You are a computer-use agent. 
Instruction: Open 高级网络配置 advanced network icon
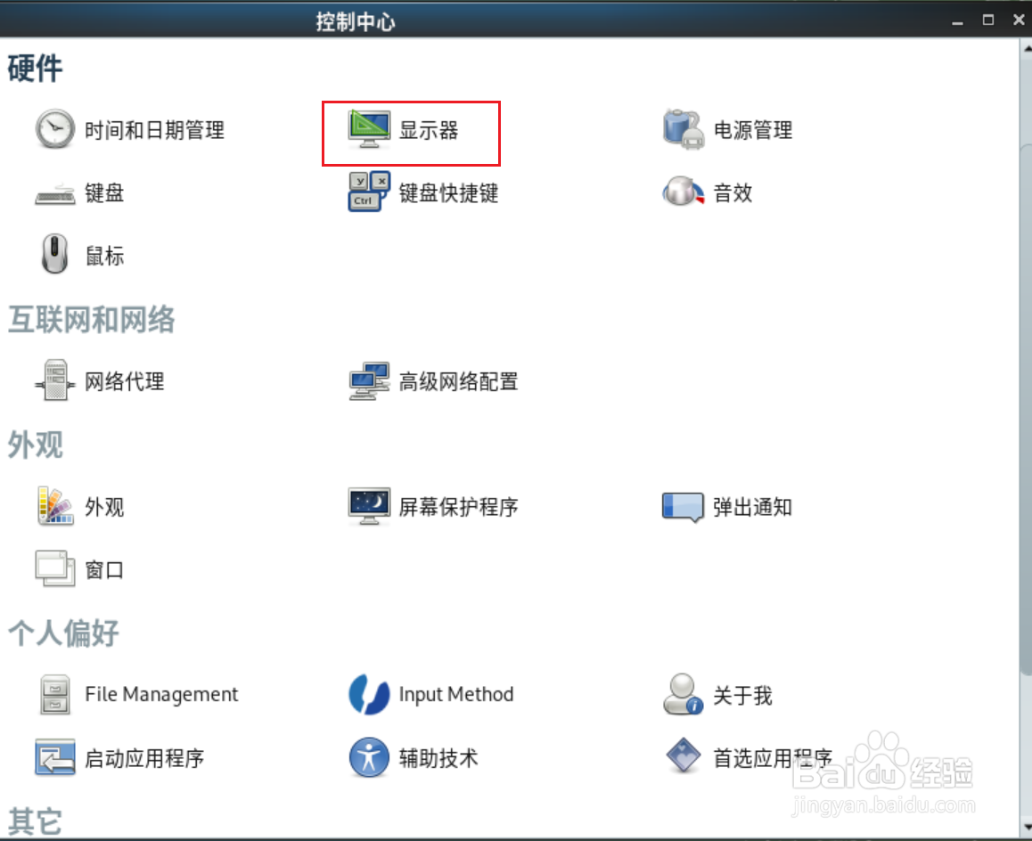click(x=369, y=381)
